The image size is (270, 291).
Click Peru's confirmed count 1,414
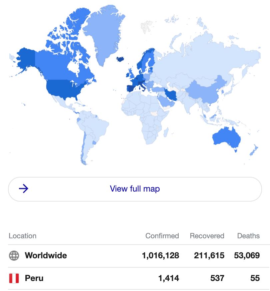tap(170, 278)
